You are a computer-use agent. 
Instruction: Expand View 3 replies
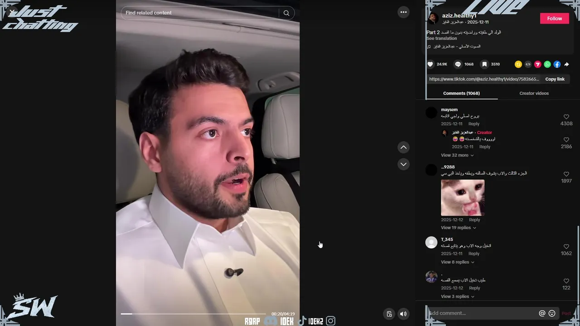[457, 297]
